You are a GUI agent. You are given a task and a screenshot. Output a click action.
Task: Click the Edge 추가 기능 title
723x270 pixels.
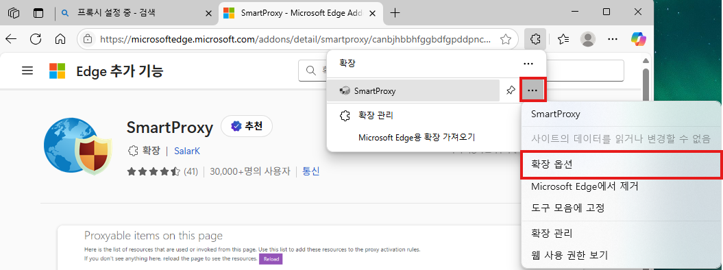[119, 71]
